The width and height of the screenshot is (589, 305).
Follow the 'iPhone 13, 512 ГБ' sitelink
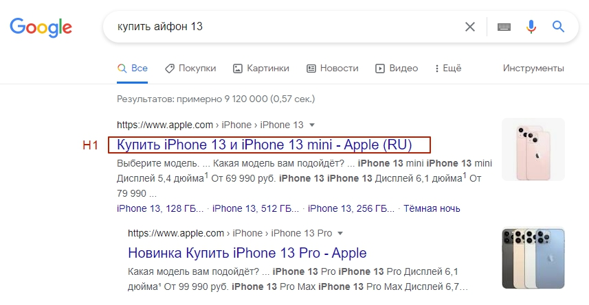click(x=256, y=208)
